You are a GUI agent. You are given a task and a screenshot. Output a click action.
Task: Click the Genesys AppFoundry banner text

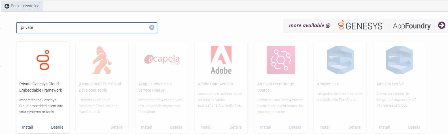click(384, 26)
